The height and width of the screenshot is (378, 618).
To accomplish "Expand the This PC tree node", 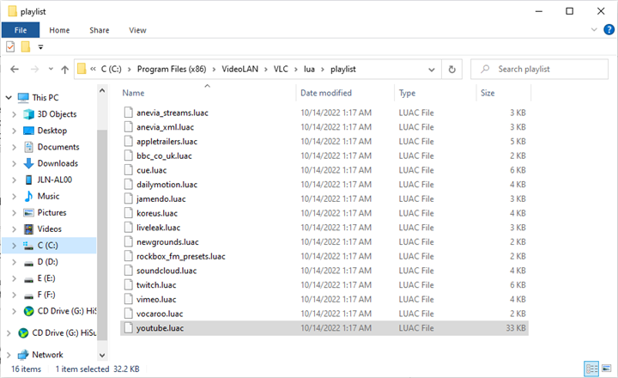I will point(10,98).
